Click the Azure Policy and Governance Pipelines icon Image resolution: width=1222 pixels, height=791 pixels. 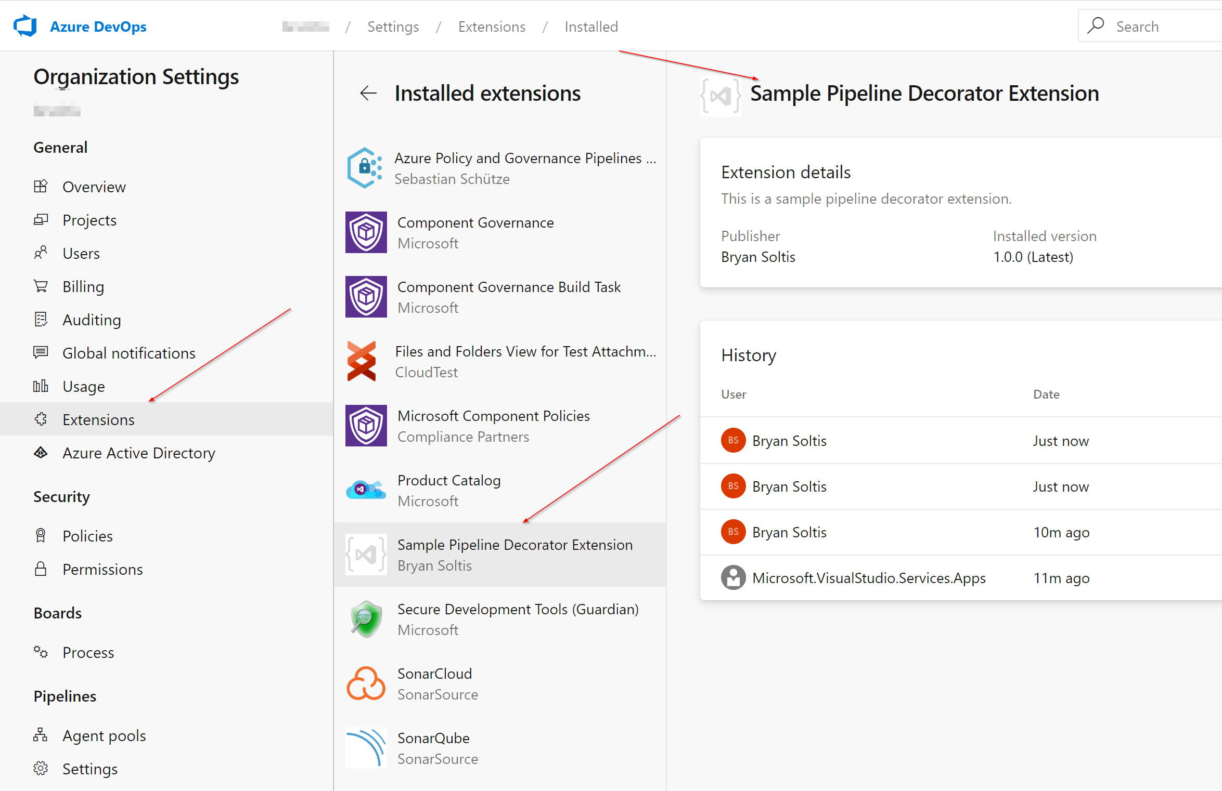[366, 168]
